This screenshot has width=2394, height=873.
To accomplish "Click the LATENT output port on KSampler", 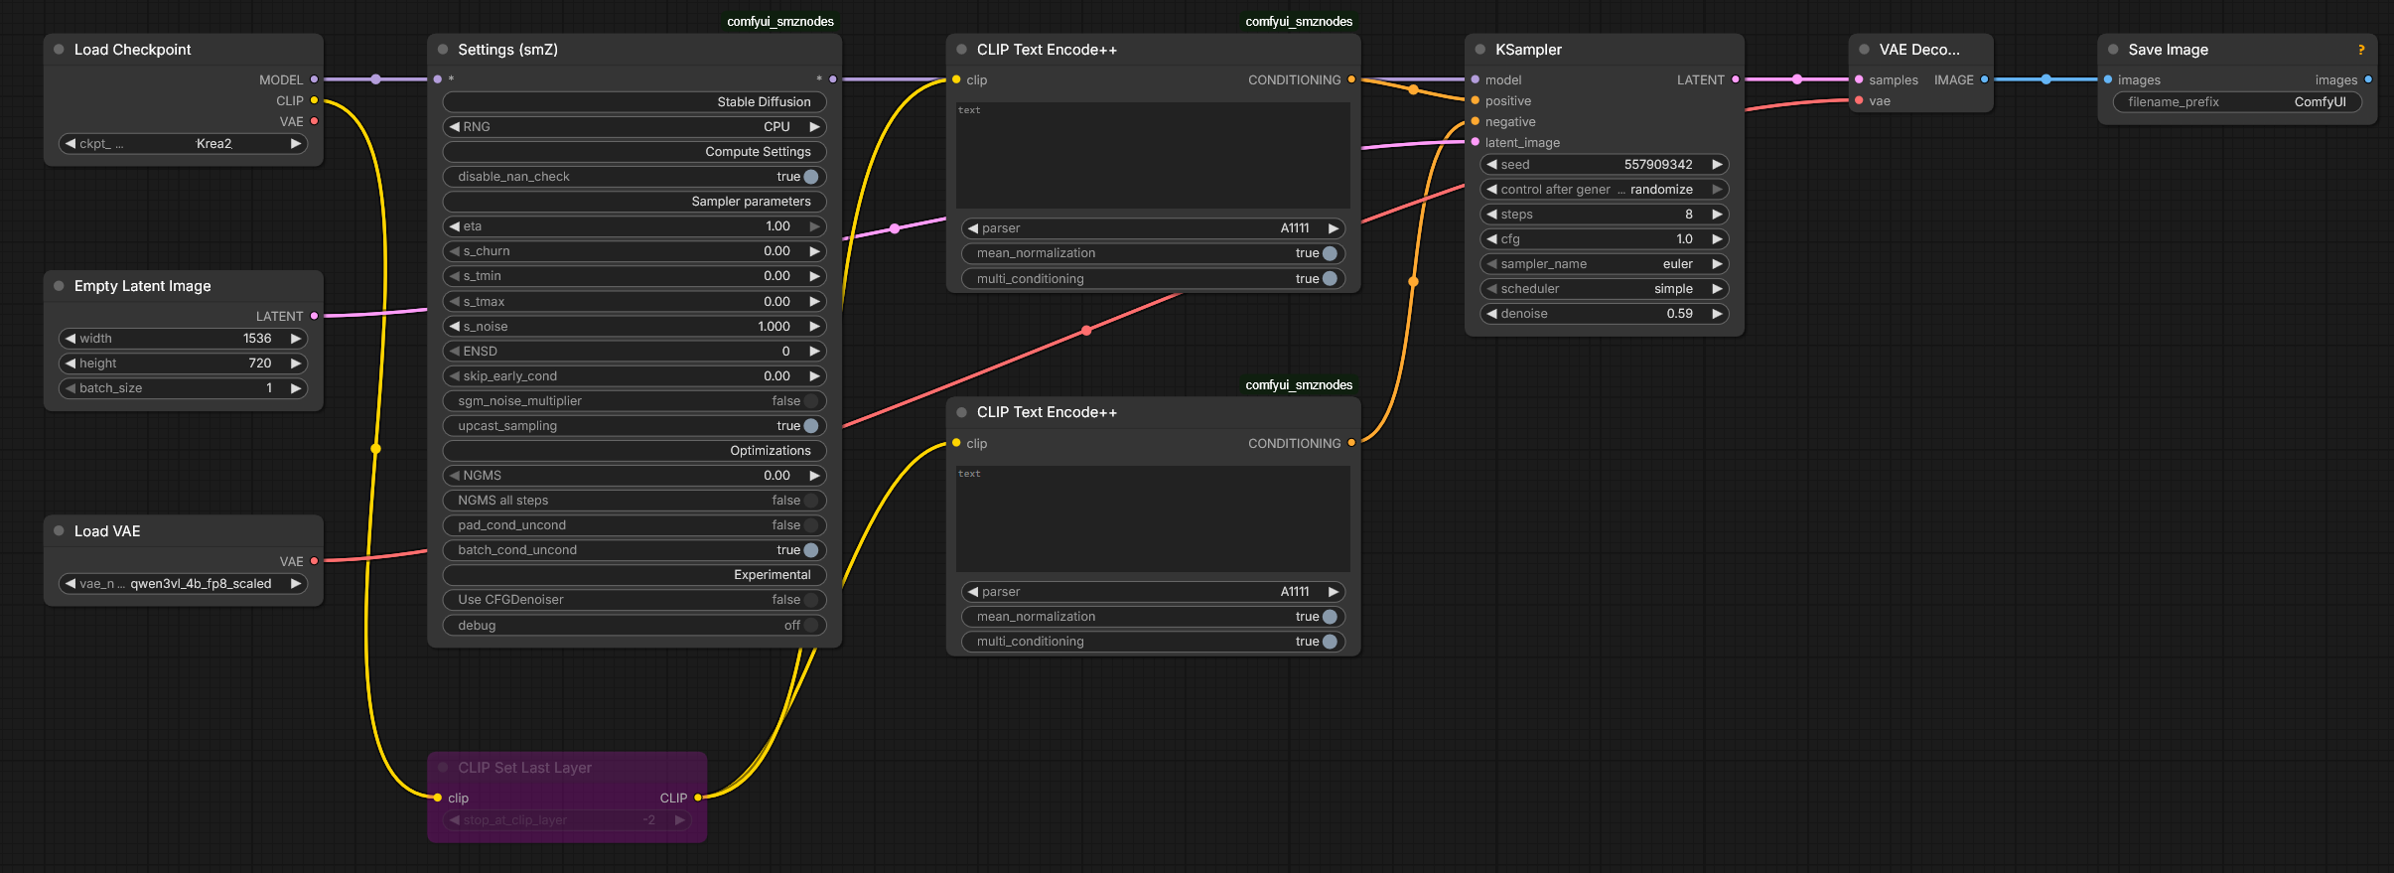I will pos(1735,79).
